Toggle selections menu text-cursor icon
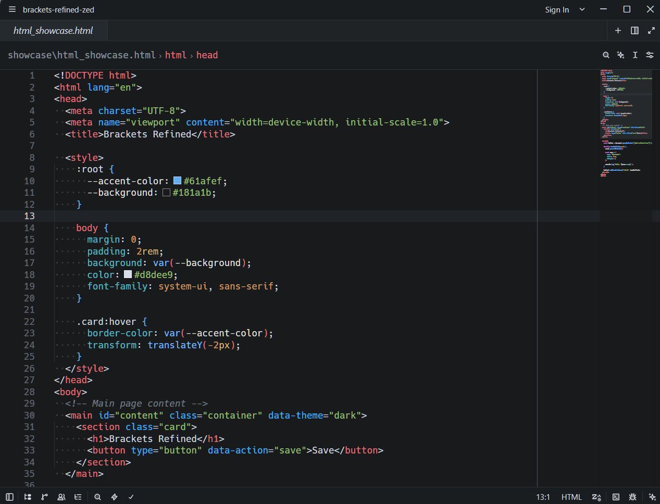 click(x=635, y=55)
